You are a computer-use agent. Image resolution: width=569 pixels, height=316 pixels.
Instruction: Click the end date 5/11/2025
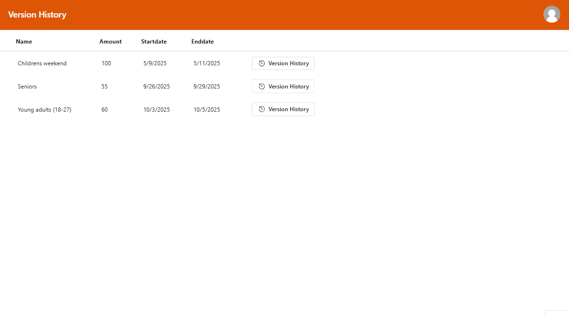coord(207,63)
